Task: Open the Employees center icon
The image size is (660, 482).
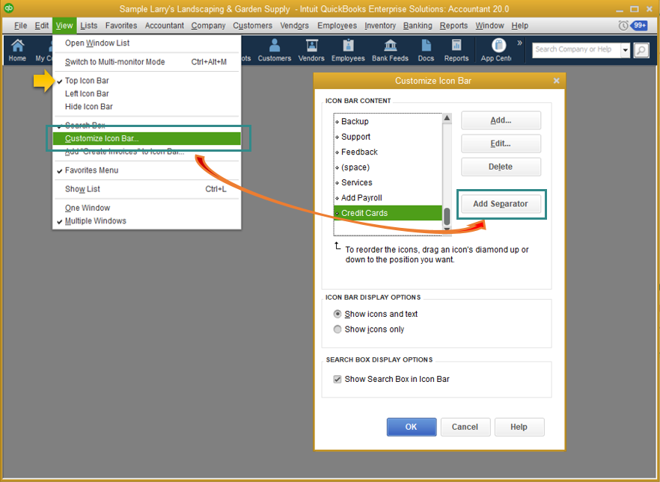Action: click(x=348, y=50)
